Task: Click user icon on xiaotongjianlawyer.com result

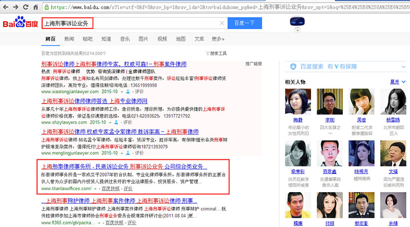Action: pyautogui.click(x=128, y=92)
